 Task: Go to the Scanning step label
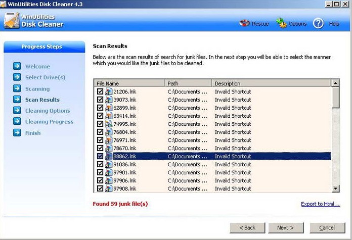(37, 89)
